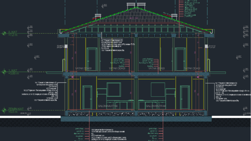251x141 pixels.
Task: Select the right wall shutter box symbol
Action: click(206, 46)
